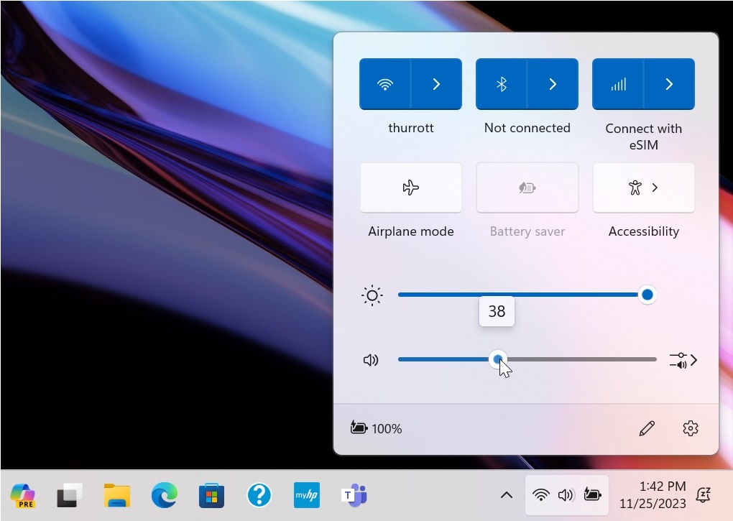
Task: Expand the cellular options arrow
Action: pyautogui.click(x=669, y=84)
